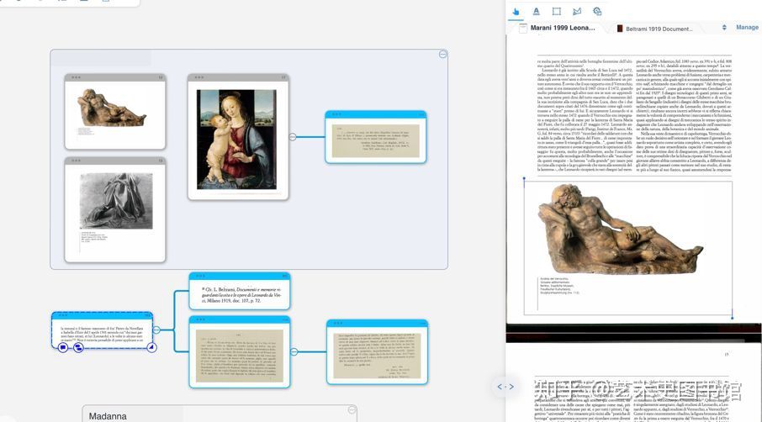Open three-dot menu of rightmost scanned page card
The height and width of the screenshot is (422, 762).
coord(338,323)
